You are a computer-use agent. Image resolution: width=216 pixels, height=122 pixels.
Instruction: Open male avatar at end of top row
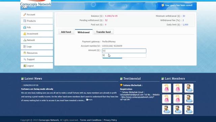click(x=189, y=88)
